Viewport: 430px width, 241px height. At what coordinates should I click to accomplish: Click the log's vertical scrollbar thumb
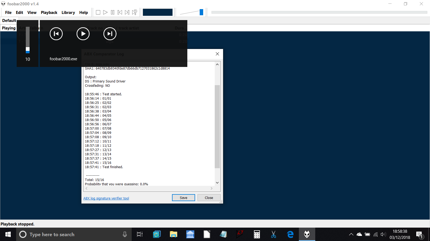point(217,126)
